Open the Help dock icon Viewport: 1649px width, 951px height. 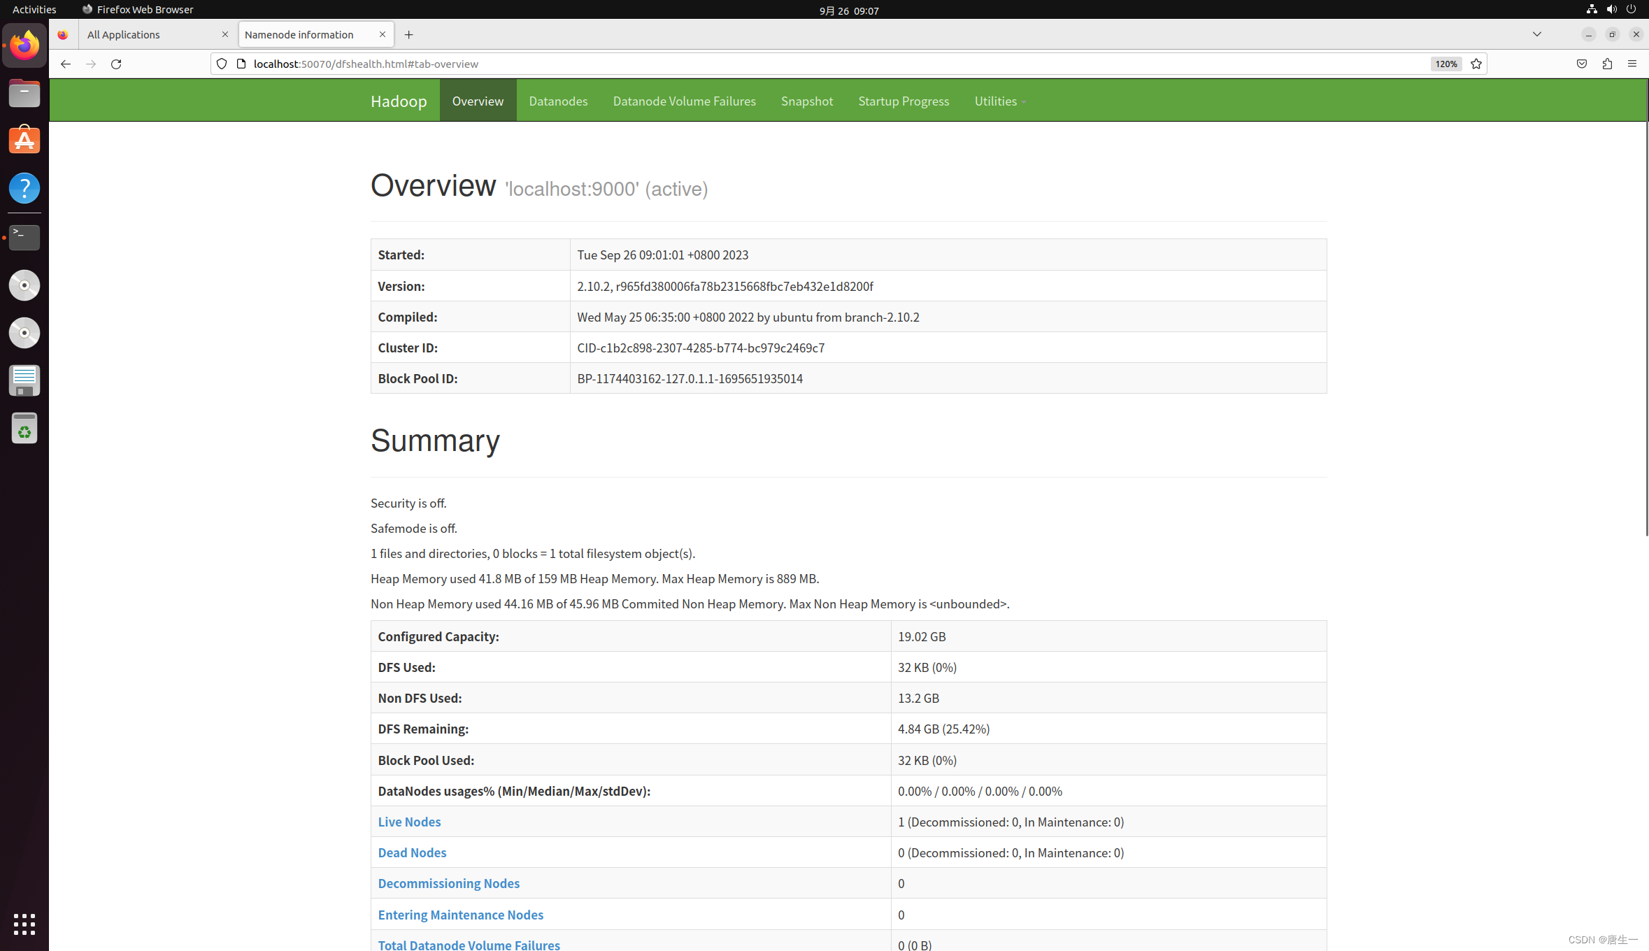click(24, 188)
